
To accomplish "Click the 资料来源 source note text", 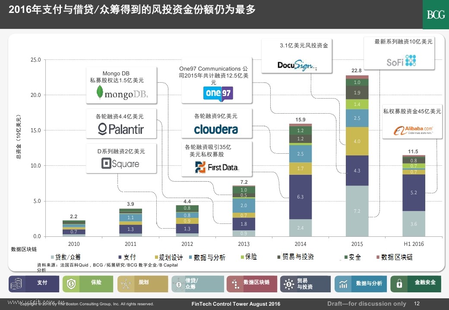I will click(x=108, y=267).
